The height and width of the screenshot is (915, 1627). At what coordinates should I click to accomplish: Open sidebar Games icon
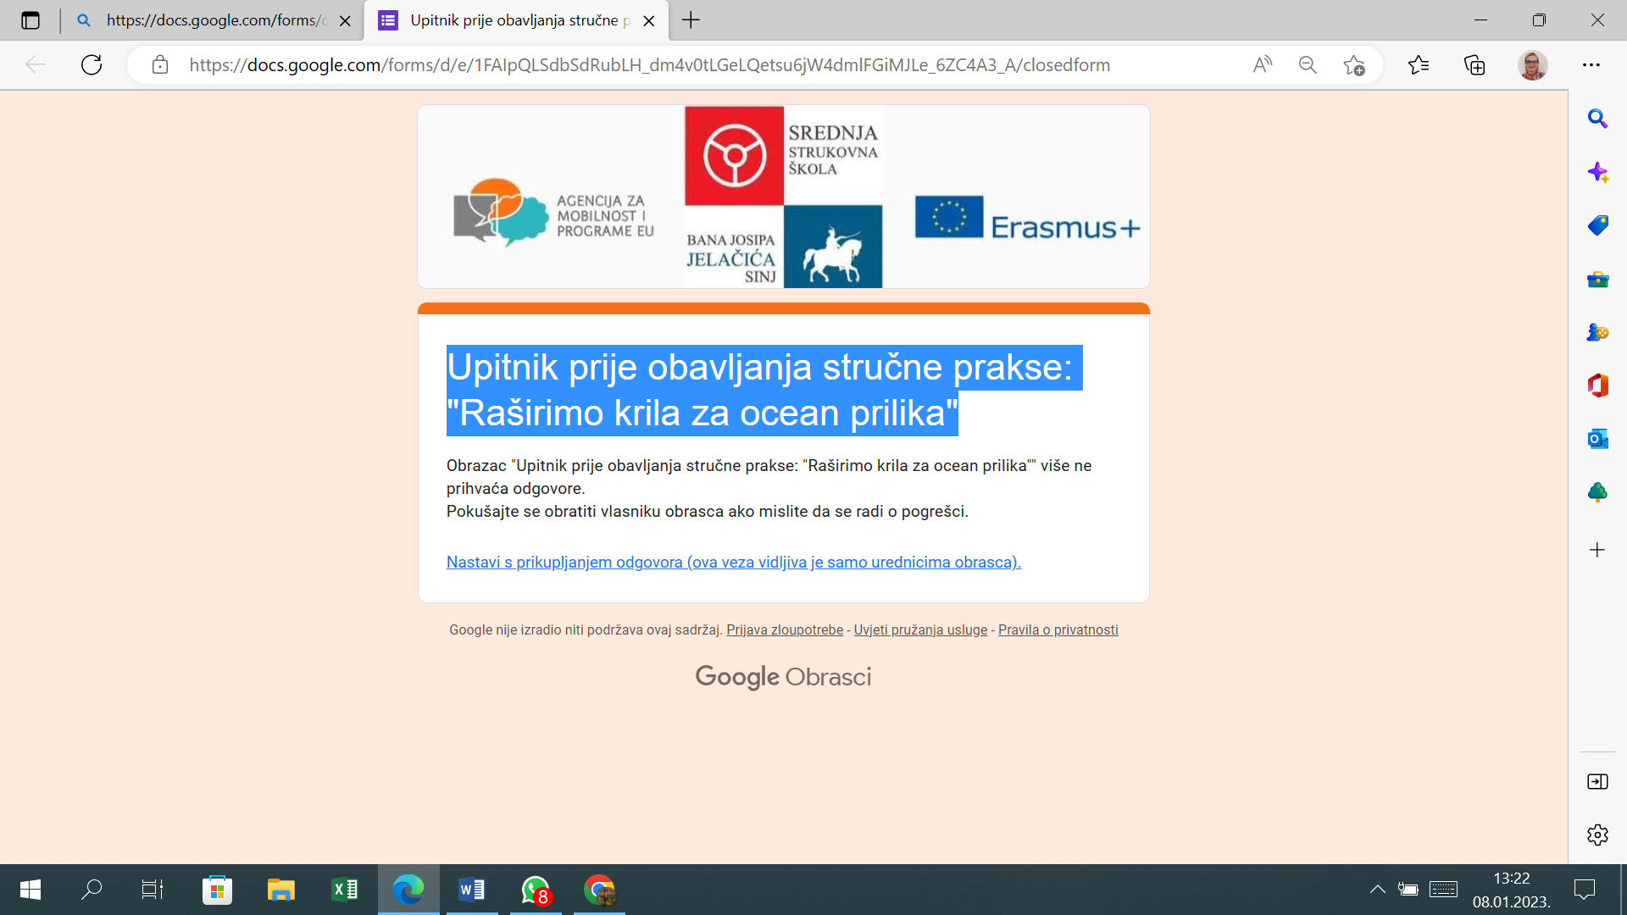point(1597,332)
